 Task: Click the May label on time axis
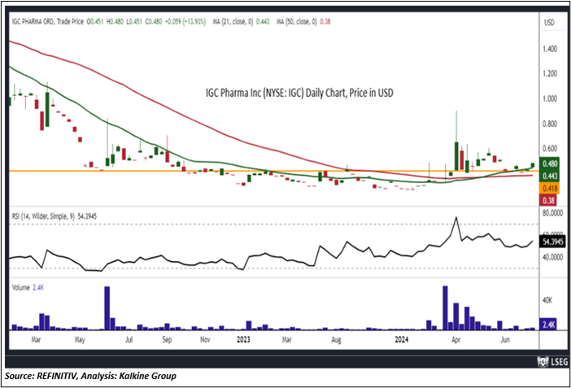click(80, 340)
